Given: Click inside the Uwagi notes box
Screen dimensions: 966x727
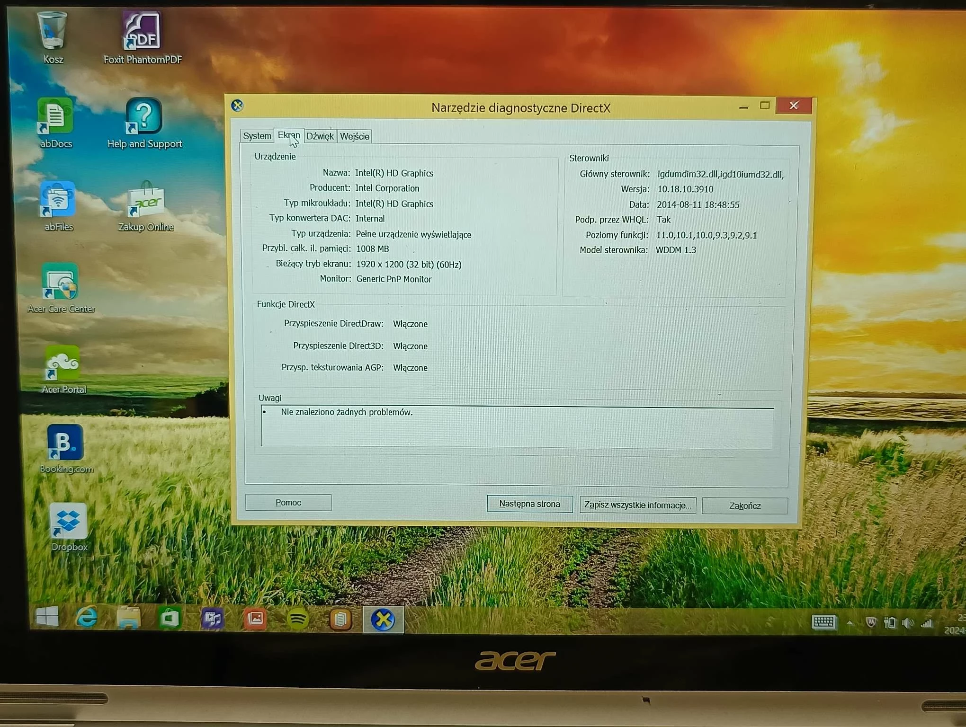Looking at the screenshot, I should 518,426.
